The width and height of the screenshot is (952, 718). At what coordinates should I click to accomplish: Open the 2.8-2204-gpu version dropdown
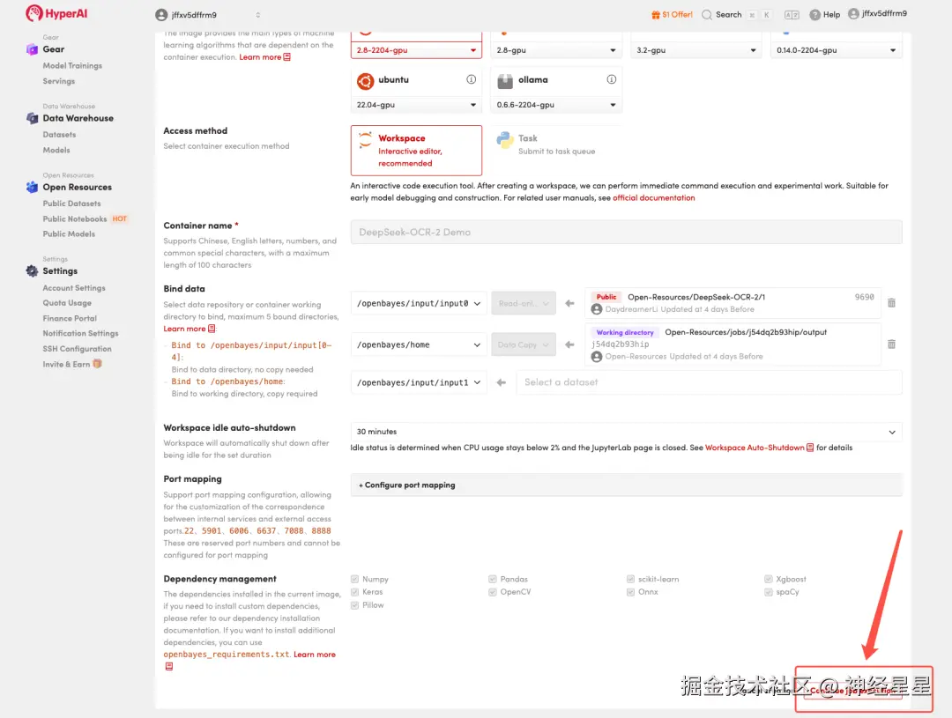pyautogui.click(x=416, y=50)
